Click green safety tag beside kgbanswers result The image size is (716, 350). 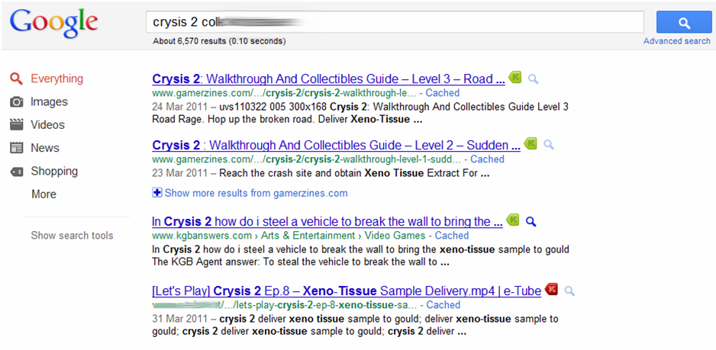coord(513,220)
